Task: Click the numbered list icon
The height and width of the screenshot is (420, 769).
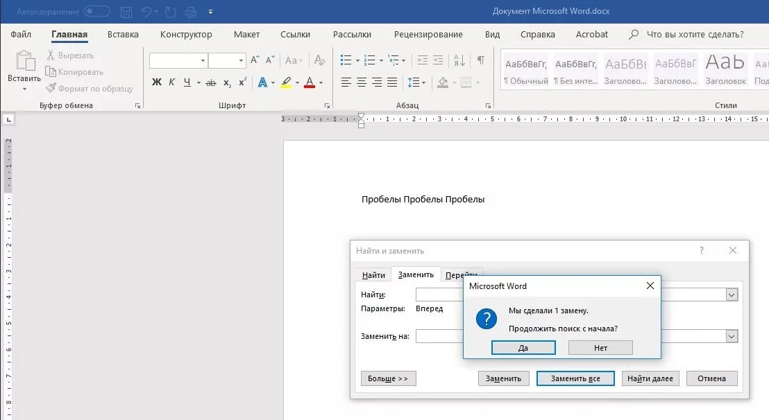Action: click(370, 60)
